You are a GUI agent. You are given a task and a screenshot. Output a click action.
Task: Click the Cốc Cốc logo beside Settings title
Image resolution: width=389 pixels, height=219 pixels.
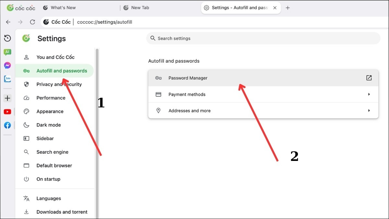pos(26,38)
